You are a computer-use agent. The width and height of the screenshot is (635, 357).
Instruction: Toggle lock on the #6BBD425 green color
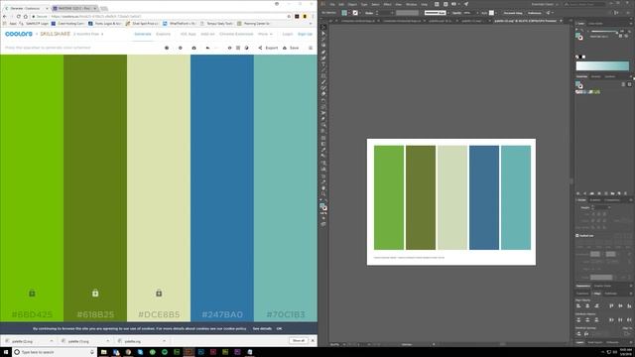tap(32, 294)
